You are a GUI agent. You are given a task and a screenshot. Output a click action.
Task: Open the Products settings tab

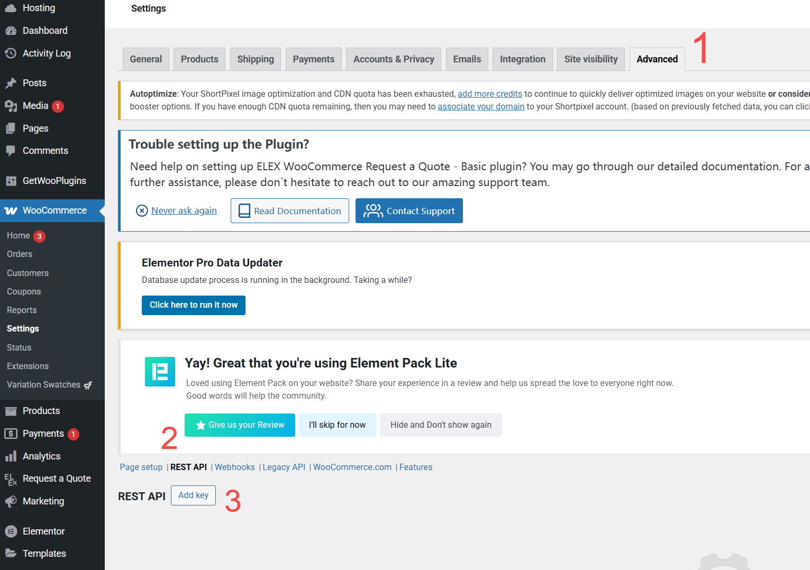coord(199,59)
